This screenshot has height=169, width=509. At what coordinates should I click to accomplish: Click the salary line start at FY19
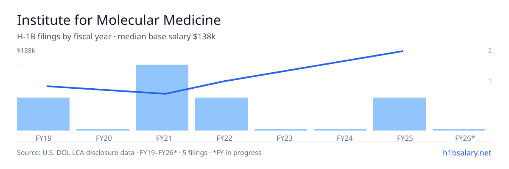(47, 86)
